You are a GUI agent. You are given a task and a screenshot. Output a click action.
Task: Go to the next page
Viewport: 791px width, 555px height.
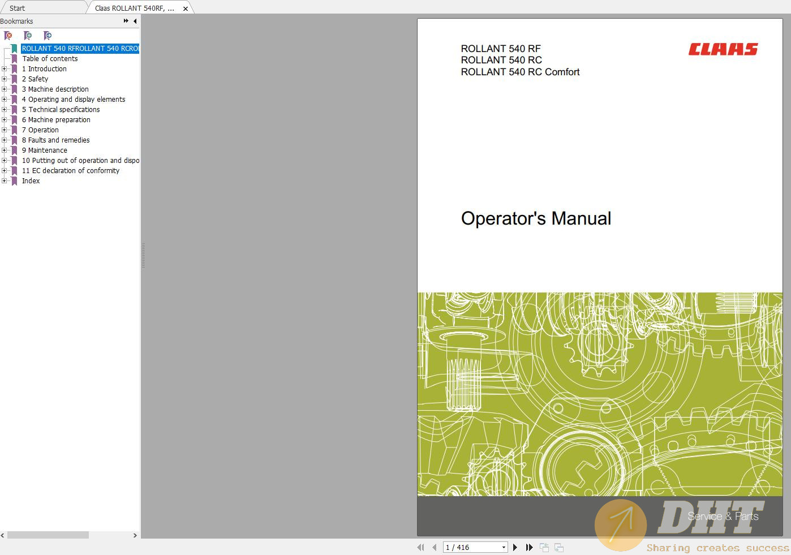[x=515, y=547]
